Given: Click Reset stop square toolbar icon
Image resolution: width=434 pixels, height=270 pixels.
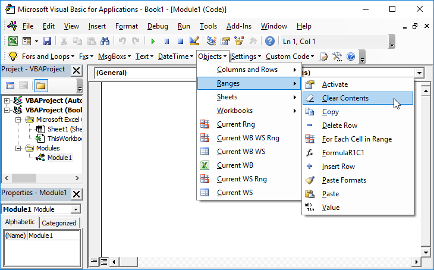Looking at the screenshot, I should 179,41.
